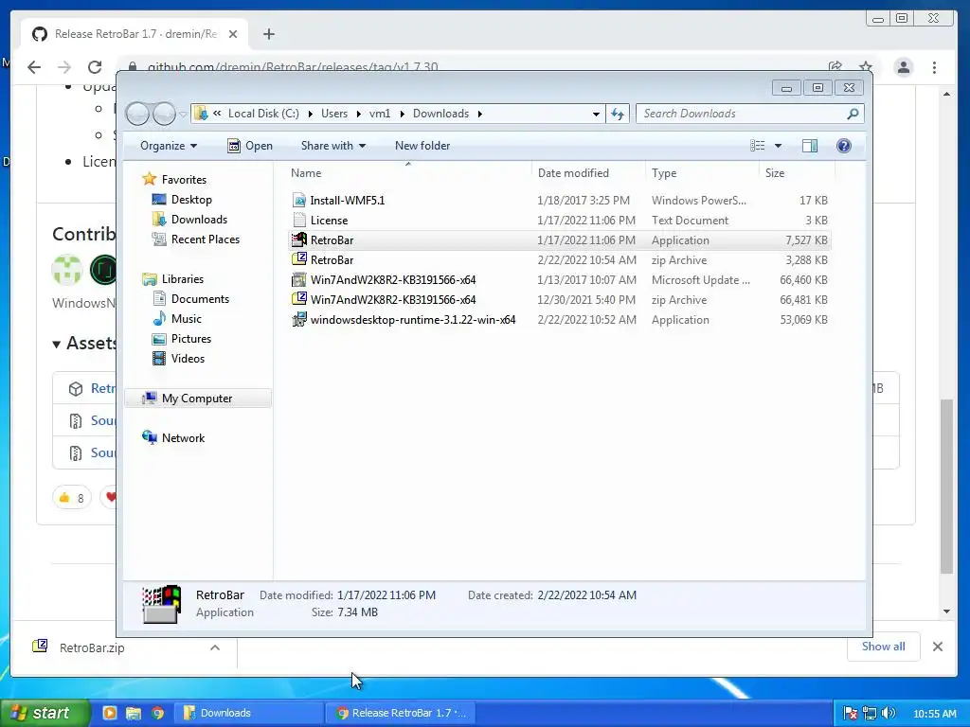Open RetroBar.zip download options chevron
The width and height of the screenshot is (970, 727).
click(x=215, y=647)
